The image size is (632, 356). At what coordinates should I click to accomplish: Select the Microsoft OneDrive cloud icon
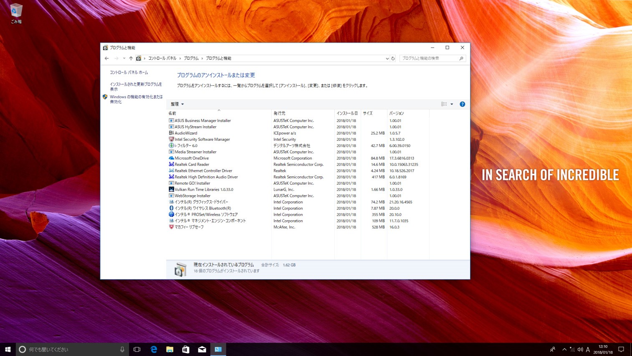(171, 158)
